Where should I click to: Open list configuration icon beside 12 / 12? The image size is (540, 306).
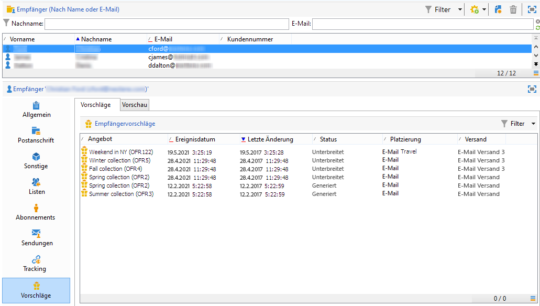click(x=536, y=73)
